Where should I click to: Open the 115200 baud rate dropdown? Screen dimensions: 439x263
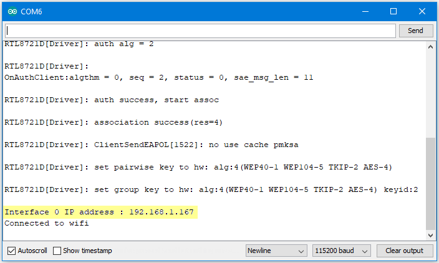(342, 251)
